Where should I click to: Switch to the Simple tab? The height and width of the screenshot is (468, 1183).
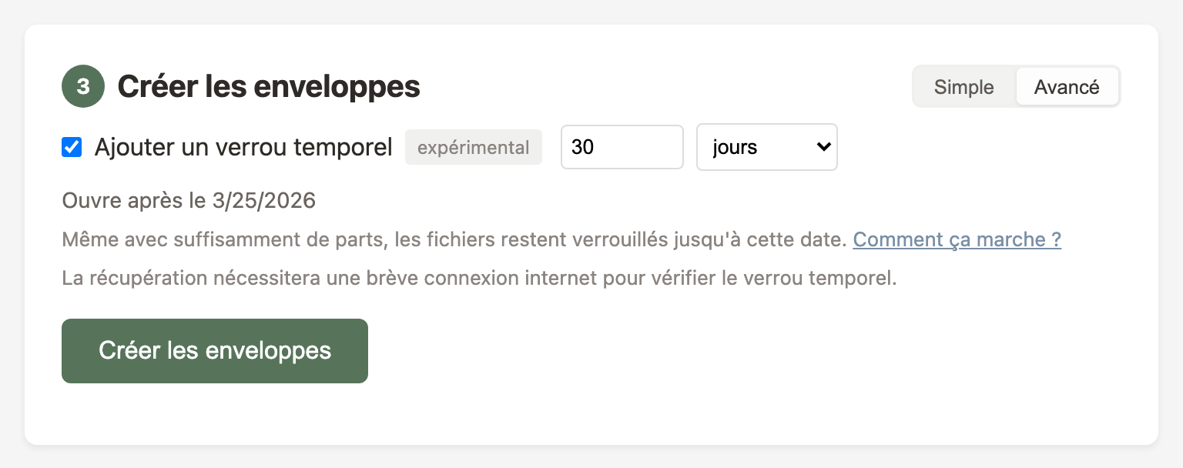(x=963, y=87)
